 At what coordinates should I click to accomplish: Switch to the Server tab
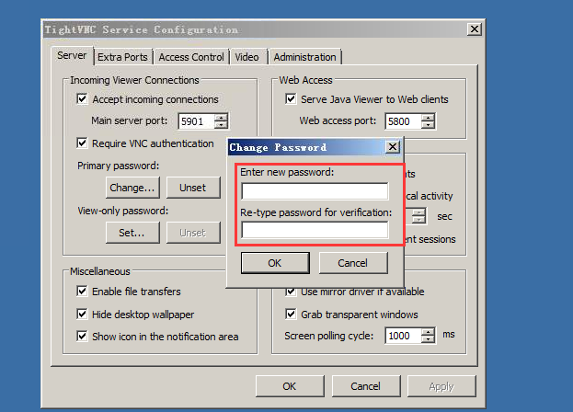pyautogui.click(x=72, y=56)
